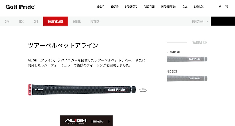Select the CP2 tab
Screen dimensions: 235x126
(x=36, y=21)
